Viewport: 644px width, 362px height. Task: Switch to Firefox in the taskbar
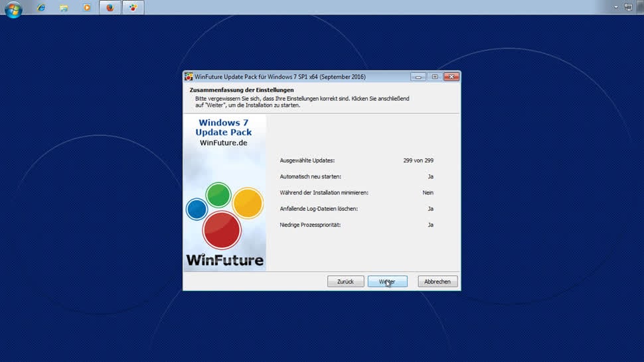point(110,7)
